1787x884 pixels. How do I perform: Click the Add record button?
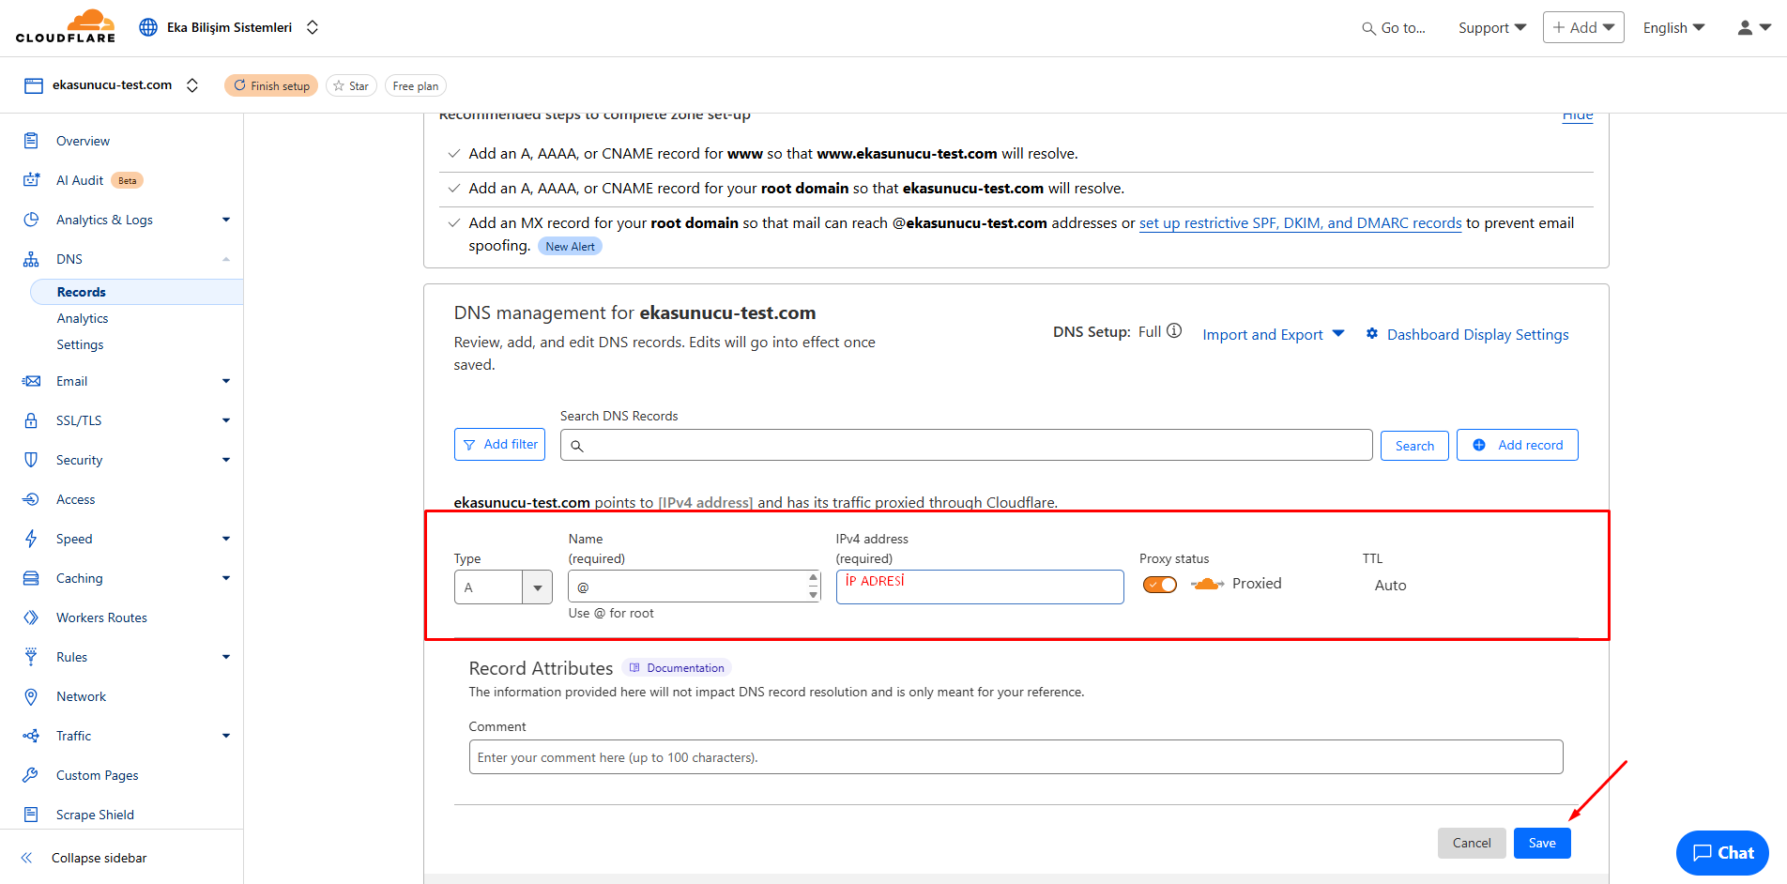(1518, 445)
